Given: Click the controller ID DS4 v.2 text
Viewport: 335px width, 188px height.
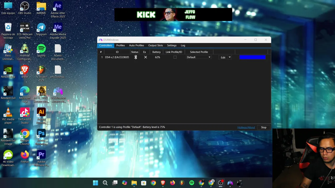Looking at the screenshot, I should click(x=117, y=57).
